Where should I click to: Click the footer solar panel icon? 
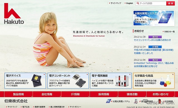click(108, 101)
